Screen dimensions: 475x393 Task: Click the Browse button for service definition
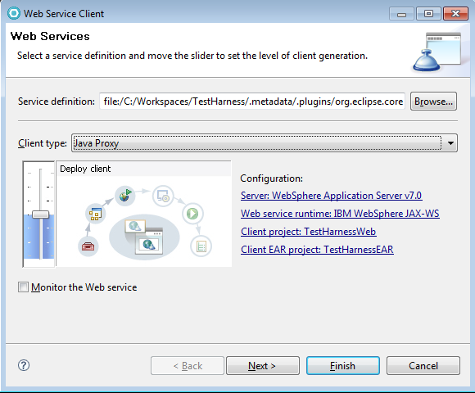(x=433, y=102)
